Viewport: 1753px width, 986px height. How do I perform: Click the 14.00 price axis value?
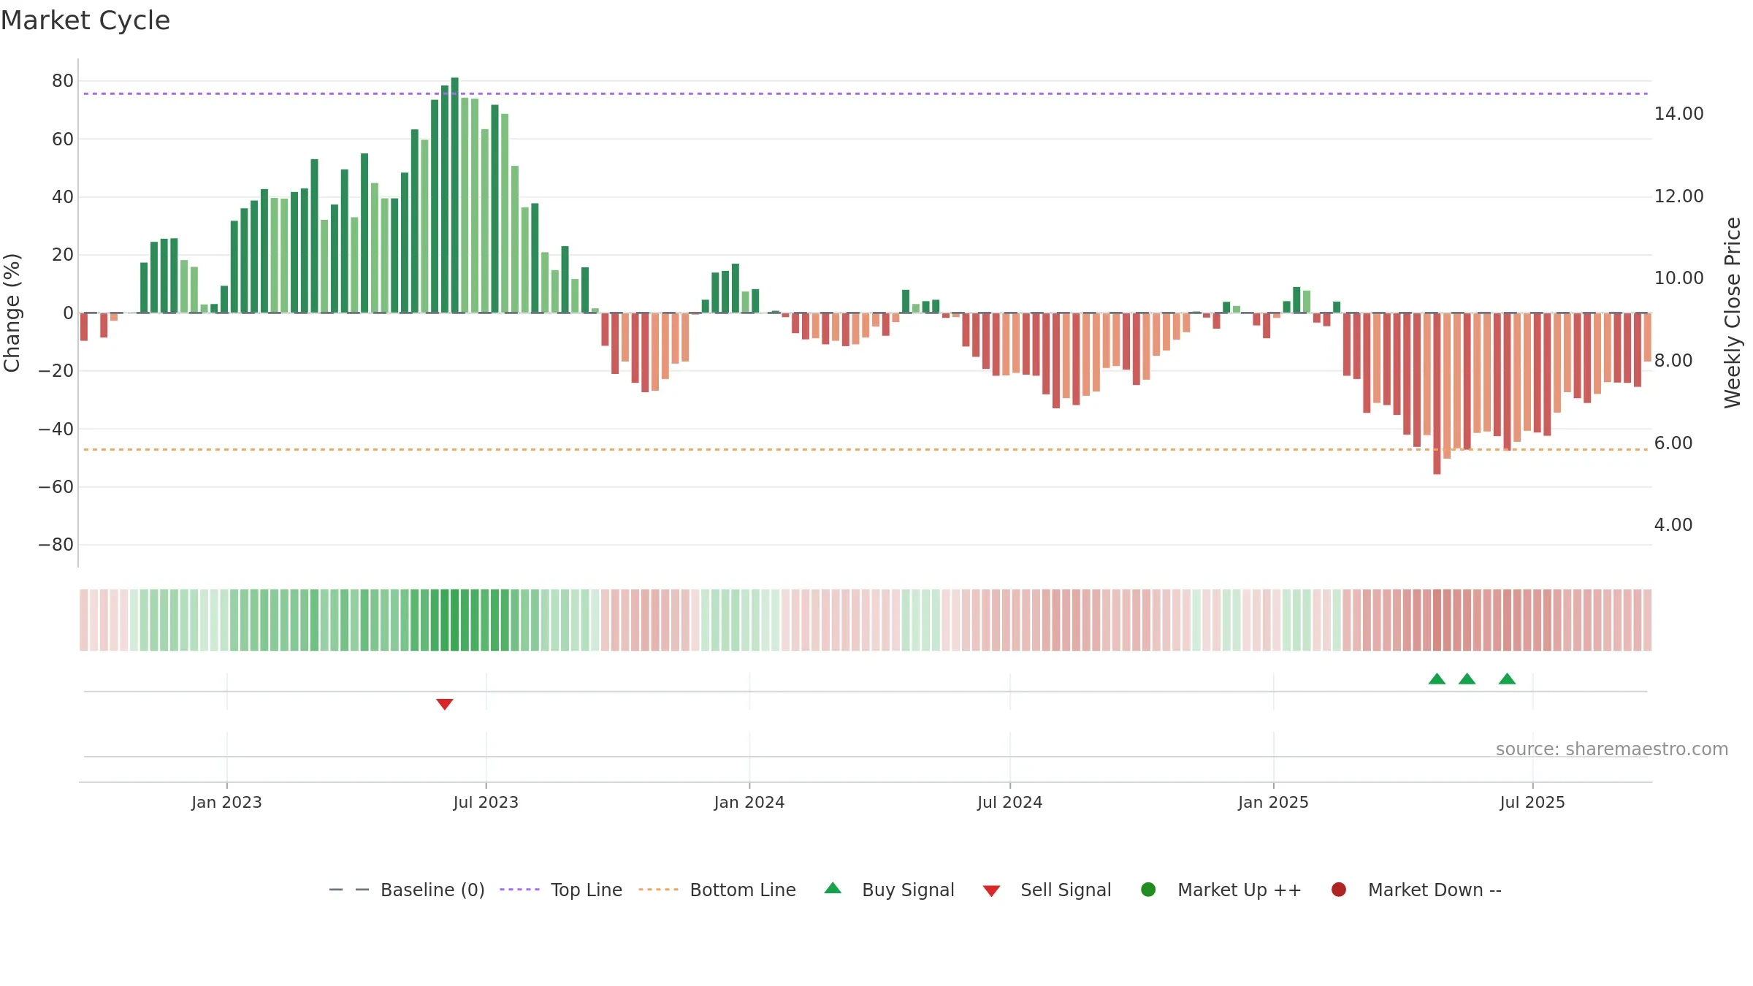tap(1678, 114)
